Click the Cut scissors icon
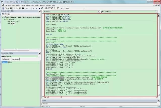This screenshot has width=161, height=108. (x=14, y=8)
